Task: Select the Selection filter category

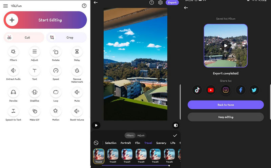Action: click(111, 143)
